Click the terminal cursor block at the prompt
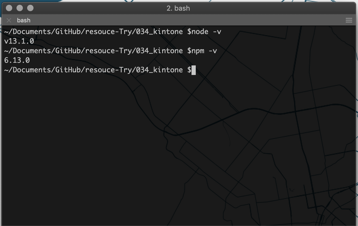 [x=194, y=70]
